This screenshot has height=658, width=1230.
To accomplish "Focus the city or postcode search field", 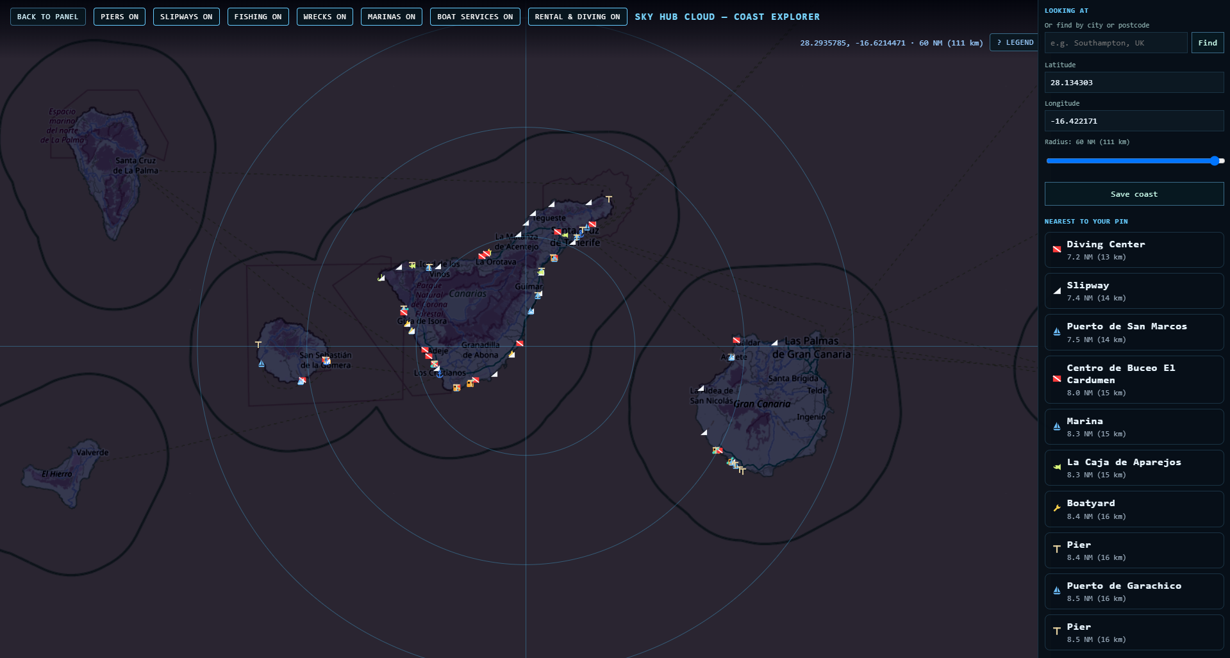I will [x=1116, y=43].
